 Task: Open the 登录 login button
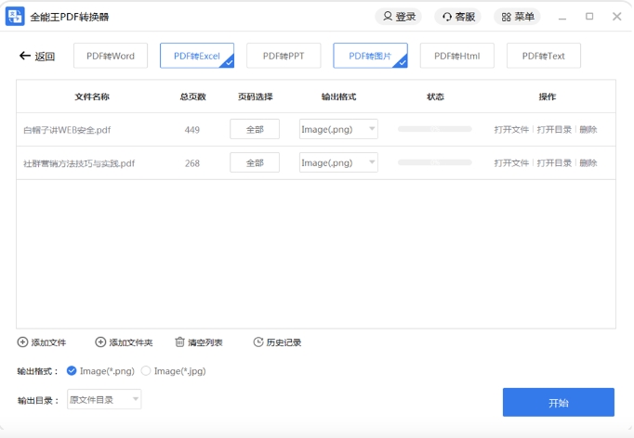(x=399, y=17)
